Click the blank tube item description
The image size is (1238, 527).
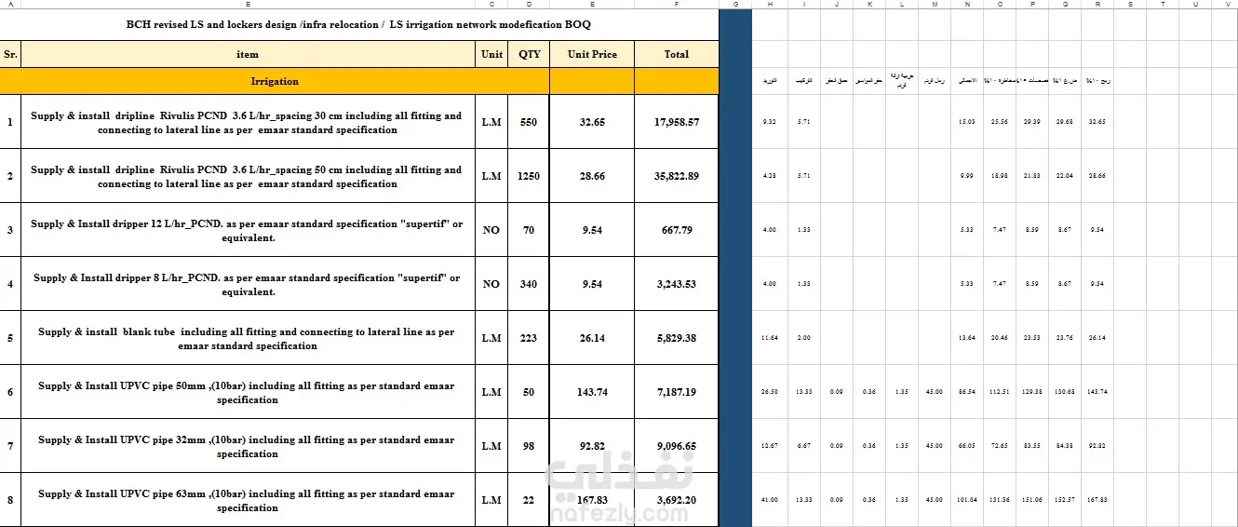248,338
